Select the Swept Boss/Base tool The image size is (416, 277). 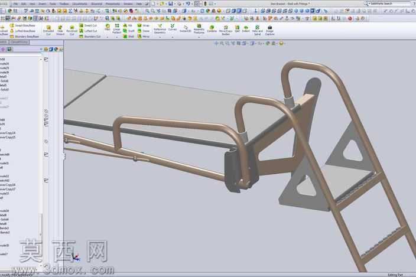pyautogui.click(x=22, y=25)
